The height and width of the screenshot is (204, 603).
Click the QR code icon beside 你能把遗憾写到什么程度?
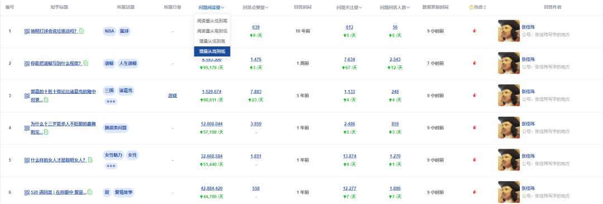pyautogui.click(x=27, y=64)
